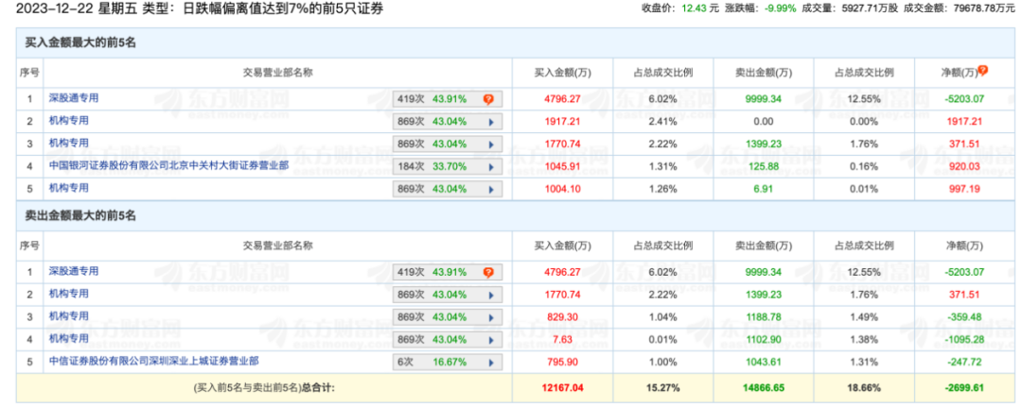Click blue arrow icon in buy table row 2
The width and height of the screenshot is (1022, 407).
pos(490,122)
